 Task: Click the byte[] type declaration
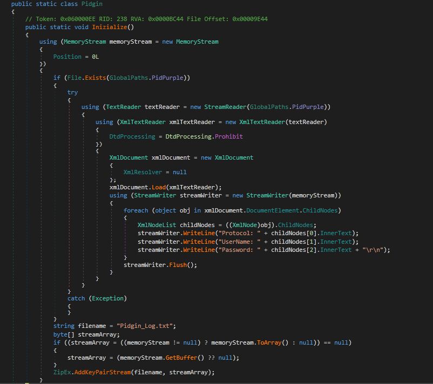coord(64,334)
